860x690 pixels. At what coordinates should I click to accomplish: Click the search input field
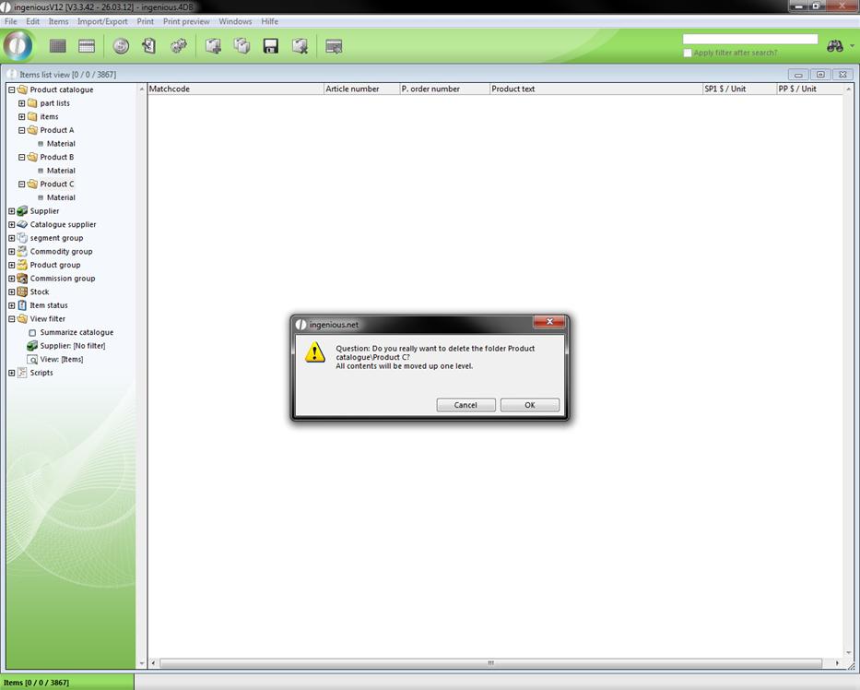[x=749, y=40]
